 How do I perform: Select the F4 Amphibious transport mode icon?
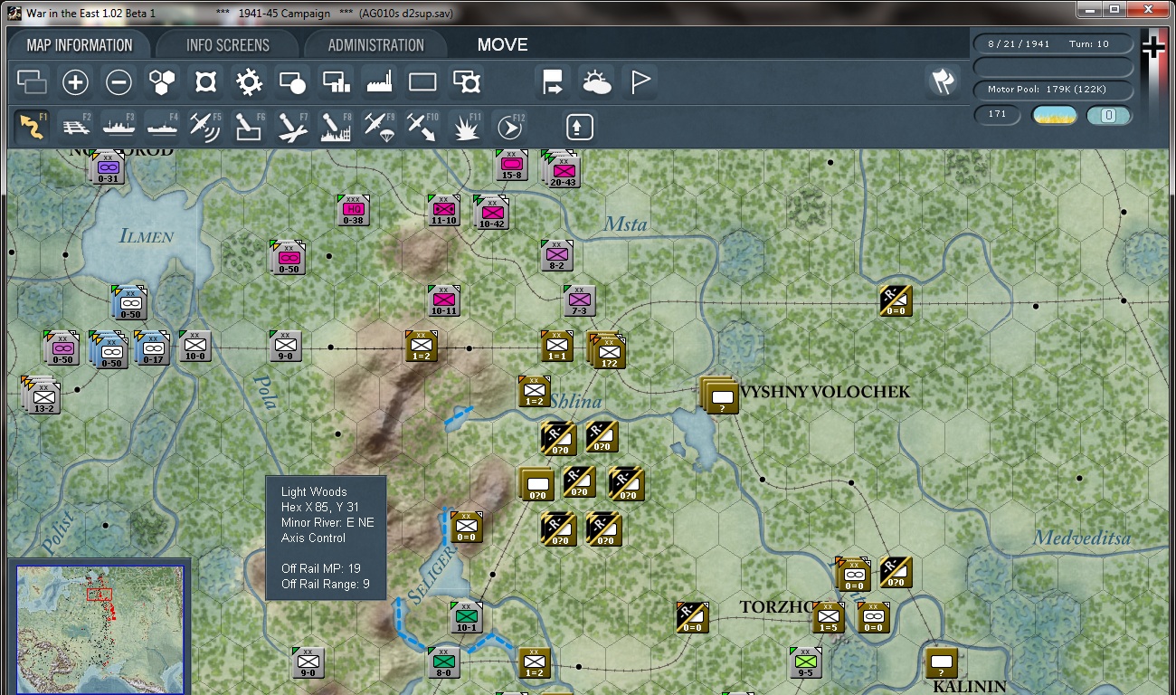(162, 126)
